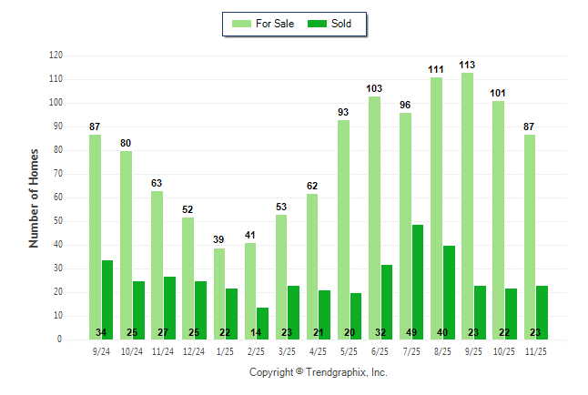This screenshot has height=395, width=588.
Task: Select the 8/25 Sold bar showing 40
Action: pos(449,292)
